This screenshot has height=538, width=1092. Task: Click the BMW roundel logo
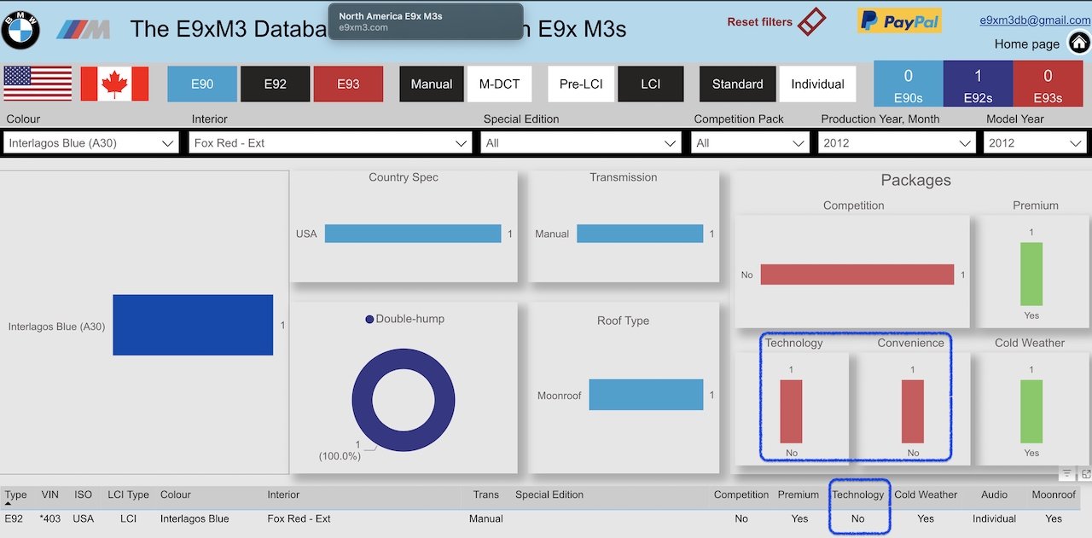[20, 30]
